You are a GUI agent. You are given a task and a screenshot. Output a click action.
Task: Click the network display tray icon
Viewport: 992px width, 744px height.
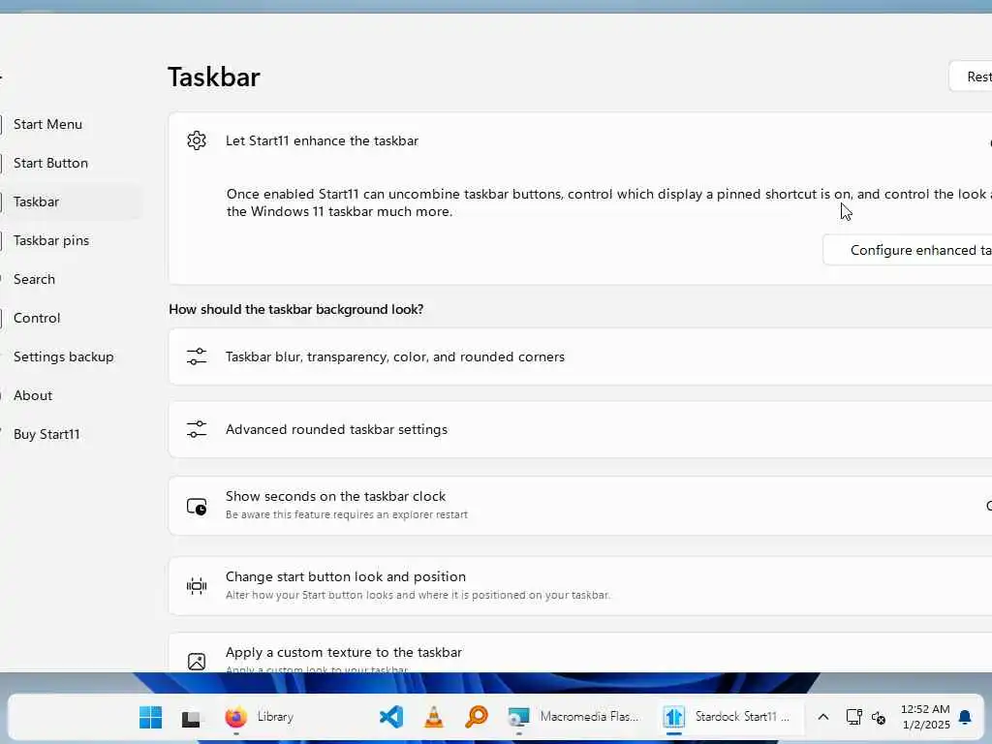pyautogui.click(x=854, y=717)
